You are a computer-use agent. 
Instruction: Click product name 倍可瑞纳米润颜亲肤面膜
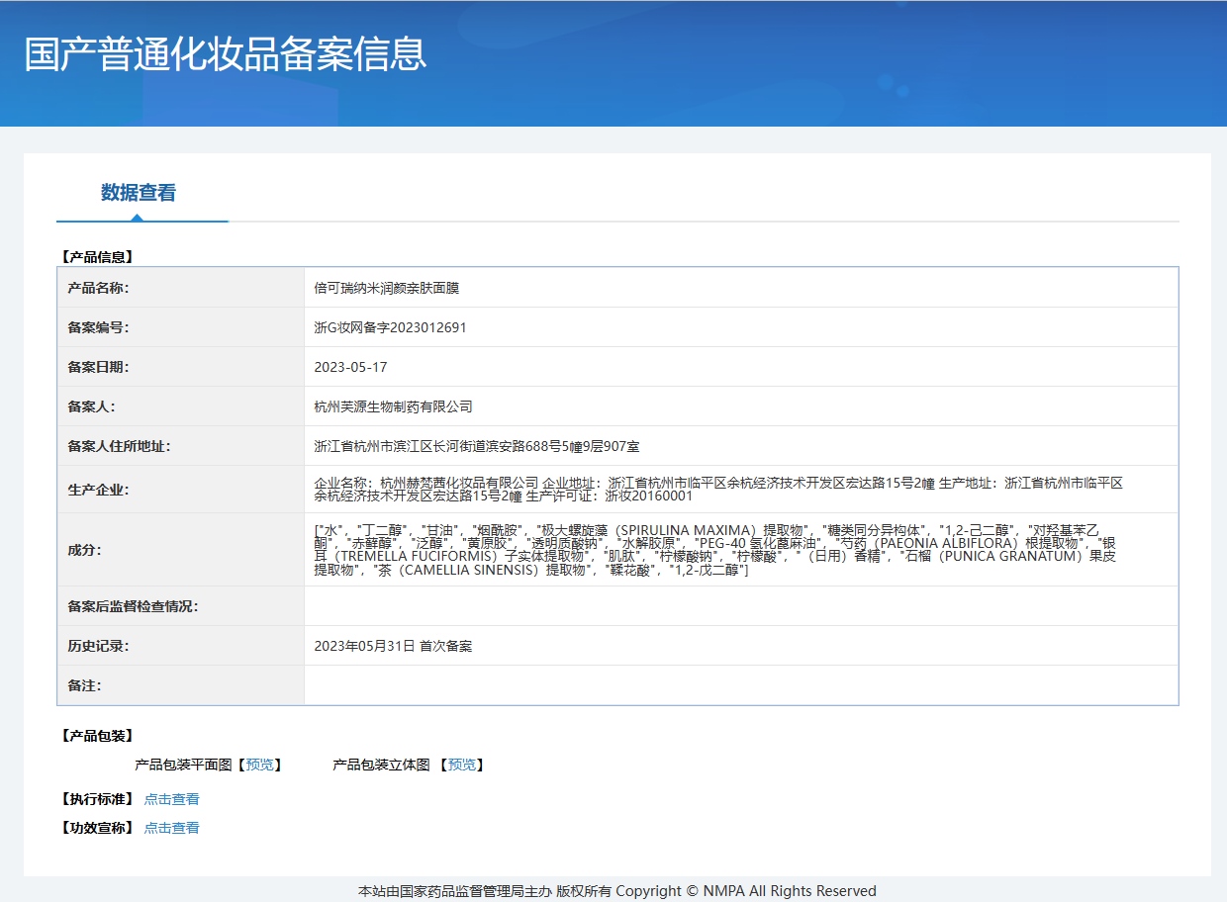click(x=386, y=288)
